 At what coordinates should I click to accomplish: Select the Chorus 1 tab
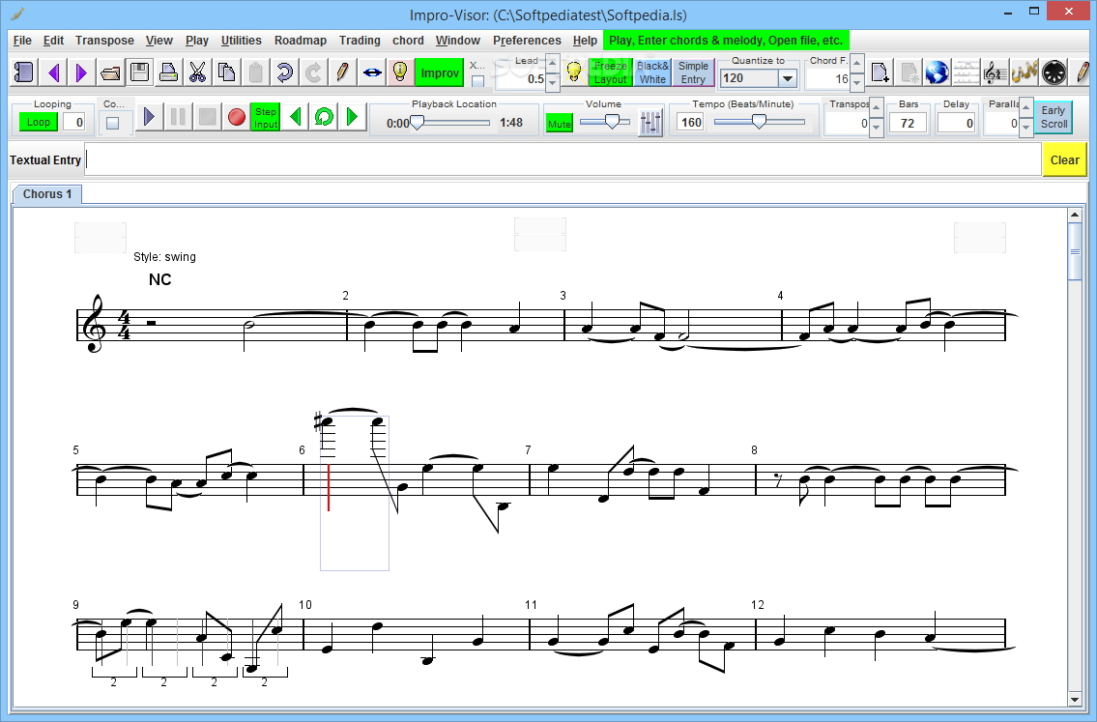click(x=46, y=194)
